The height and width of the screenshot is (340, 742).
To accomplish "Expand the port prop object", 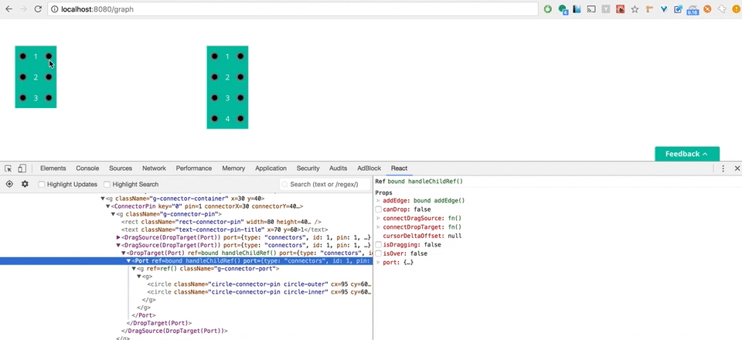I will [x=378, y=263].
